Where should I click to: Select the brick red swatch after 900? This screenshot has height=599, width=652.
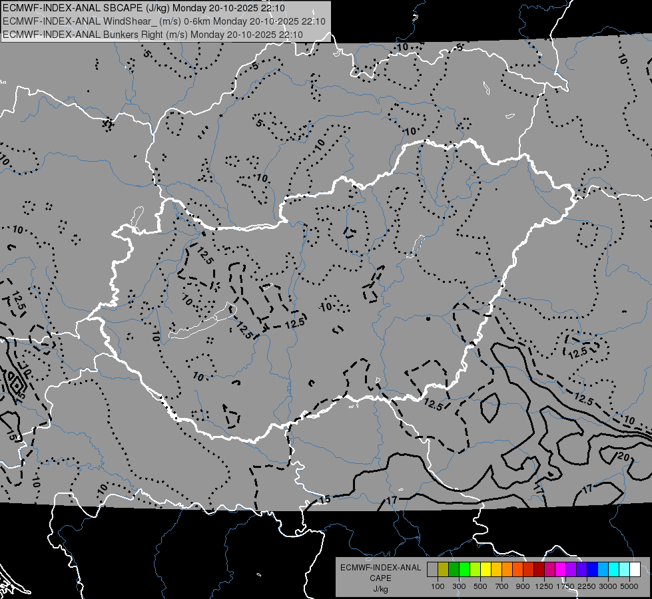pos(529,569)
